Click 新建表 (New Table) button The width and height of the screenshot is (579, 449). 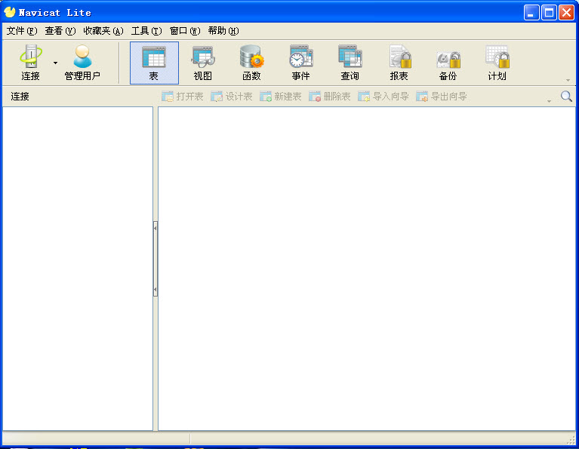pos(281,97)
